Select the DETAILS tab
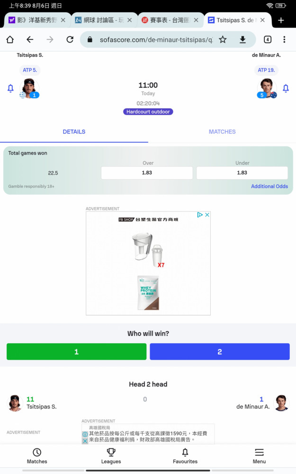Screen dimensions: 296x474 click(x=74, y=132)
